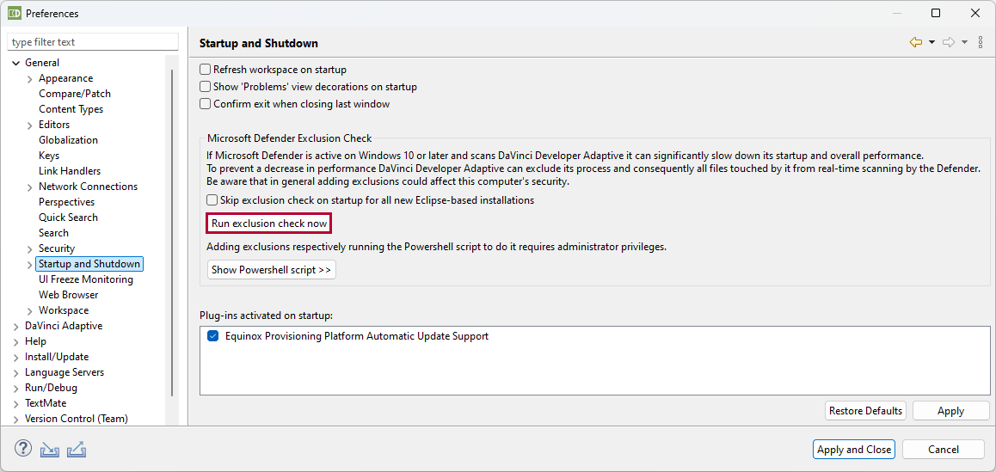Click 'Plug-ins activated on startup:' label
The width and height of the screenshot is (996, 472).
point(266,315)
